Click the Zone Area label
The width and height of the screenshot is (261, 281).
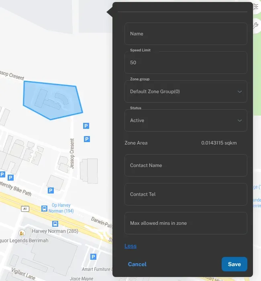point(136,143)
